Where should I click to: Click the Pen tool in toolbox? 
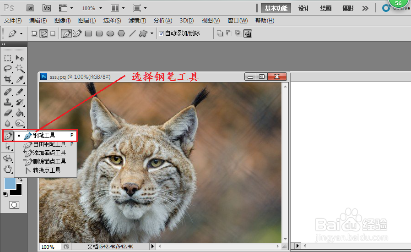pos(8,136)
